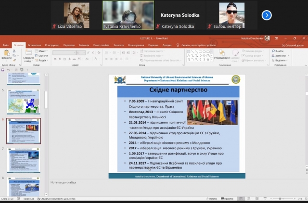The height and width of the screenshot is (203, 308).
Task: Expand the Layout (Макет) dropdown
Action: coord(41,51)
